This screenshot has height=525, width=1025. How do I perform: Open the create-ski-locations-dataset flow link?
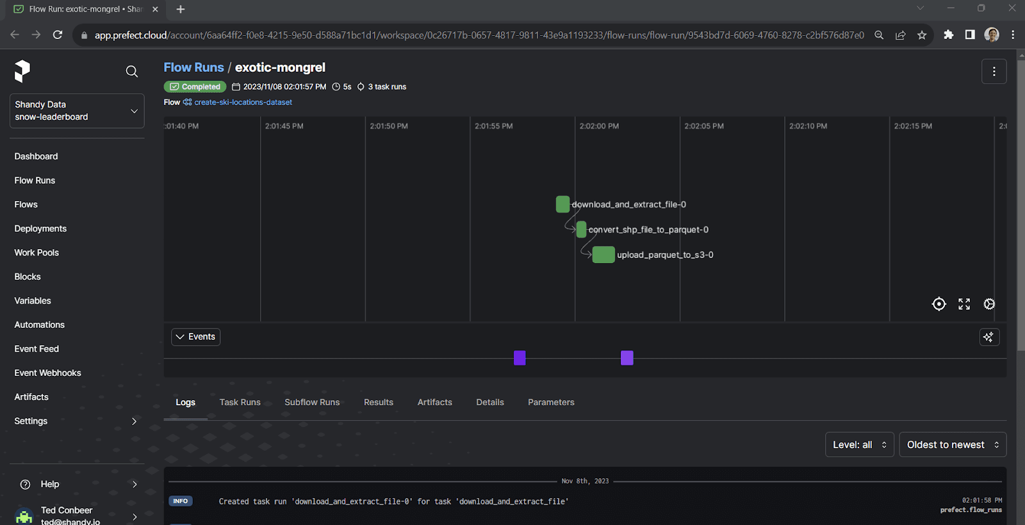243,102
